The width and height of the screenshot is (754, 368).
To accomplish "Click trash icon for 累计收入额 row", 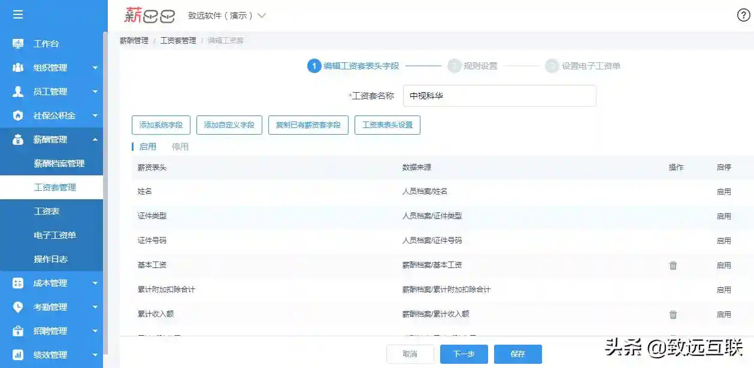I will pyautogui.click(x=673, y=314).
